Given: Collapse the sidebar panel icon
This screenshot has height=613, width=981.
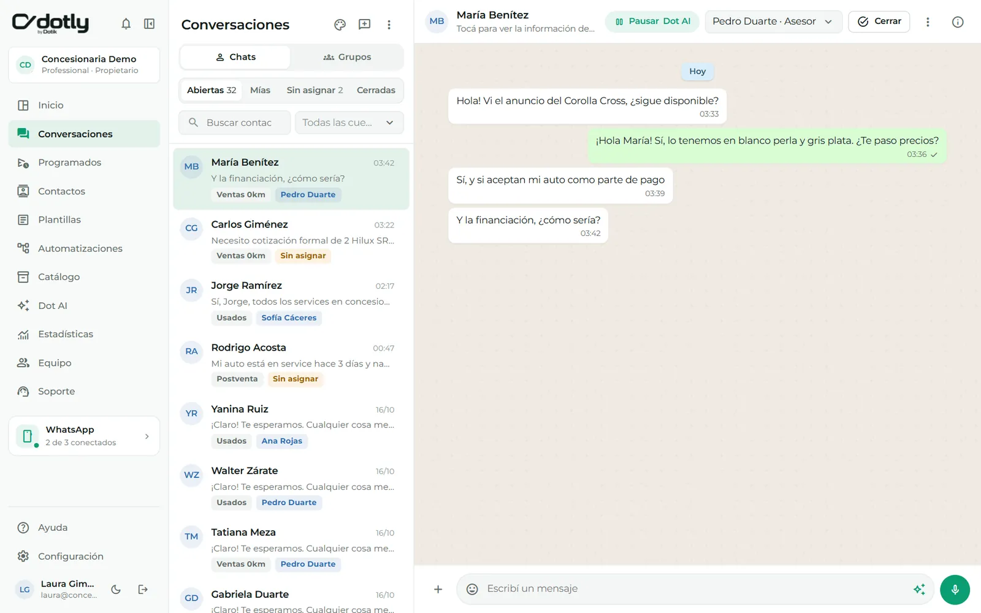Looking at the screenshot, I should pyautogui.click(x=149, y=24).
